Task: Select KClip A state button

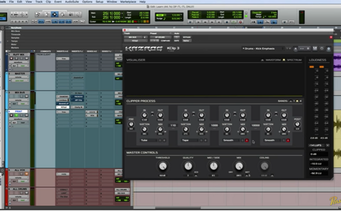Action: pos(295,48)
